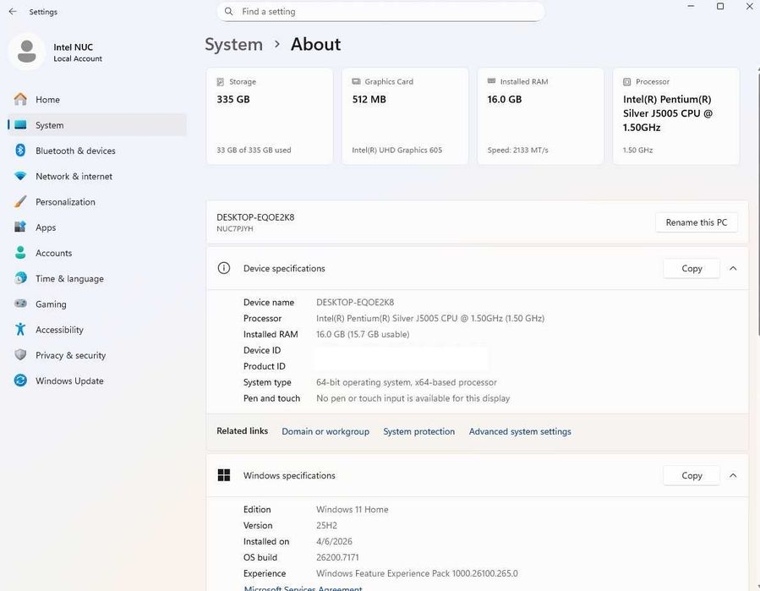Click the Privacy & security shield icon
The image size is (760, 591).
click(20, 355)
